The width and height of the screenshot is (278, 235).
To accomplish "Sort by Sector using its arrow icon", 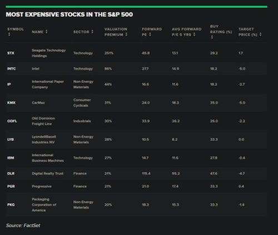I will [92, 32].
